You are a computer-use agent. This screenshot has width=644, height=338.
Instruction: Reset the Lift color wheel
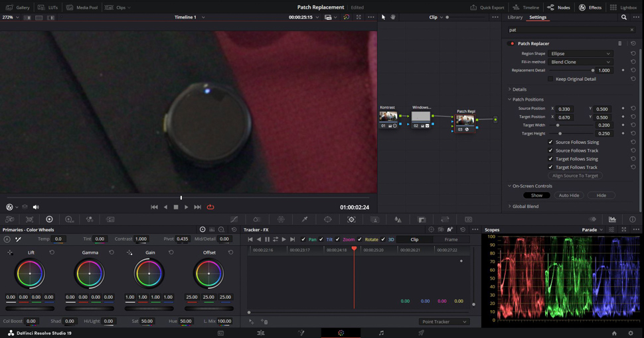click(x=52, y=253)
